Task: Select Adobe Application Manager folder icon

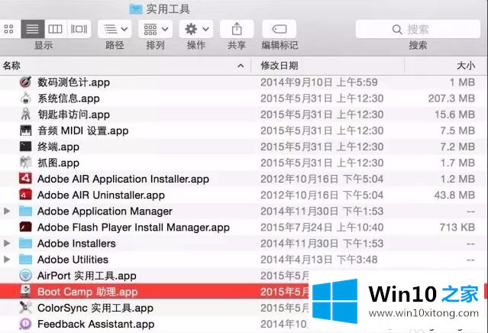Action: (25, 211)
